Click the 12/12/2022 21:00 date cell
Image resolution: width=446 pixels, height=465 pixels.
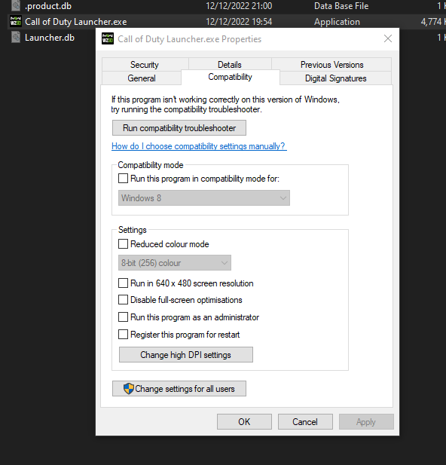239,6
